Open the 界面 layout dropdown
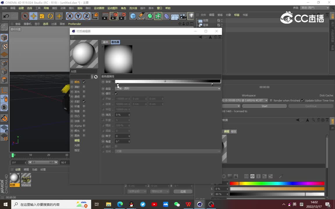Screen dimensions: 335x209 315,8
